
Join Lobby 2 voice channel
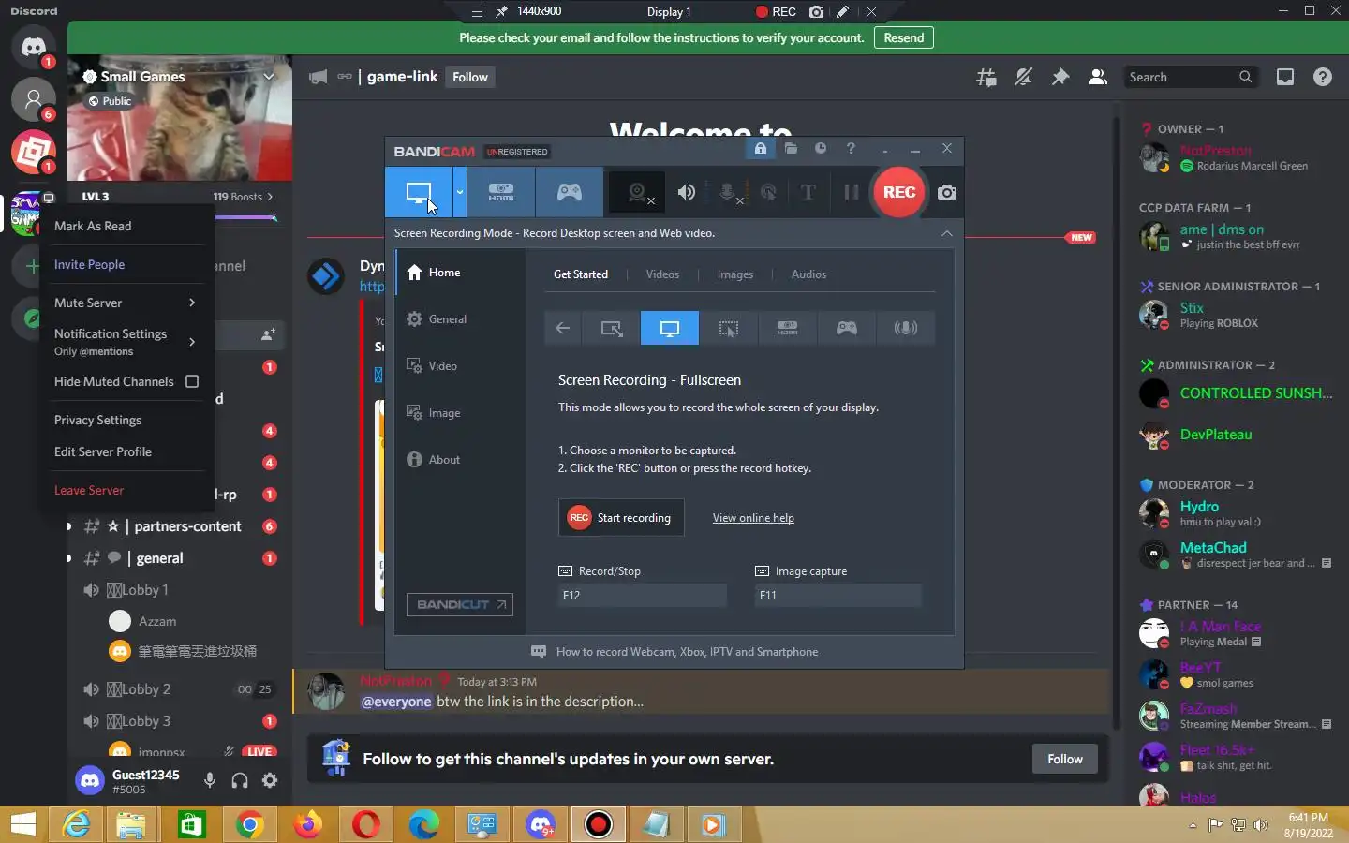(x=178, y=689)
